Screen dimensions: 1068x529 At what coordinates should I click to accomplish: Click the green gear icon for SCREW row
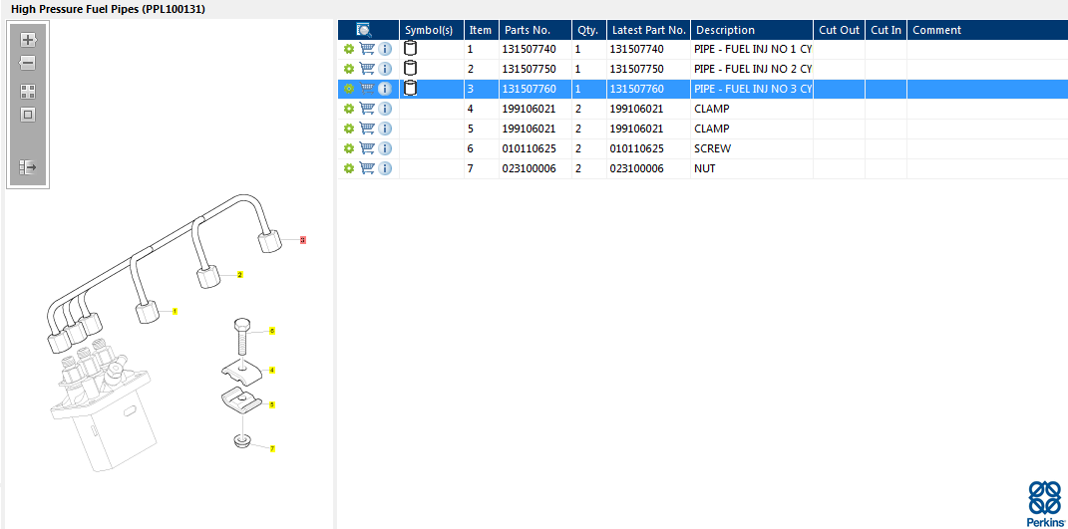(x=349, y=148)
